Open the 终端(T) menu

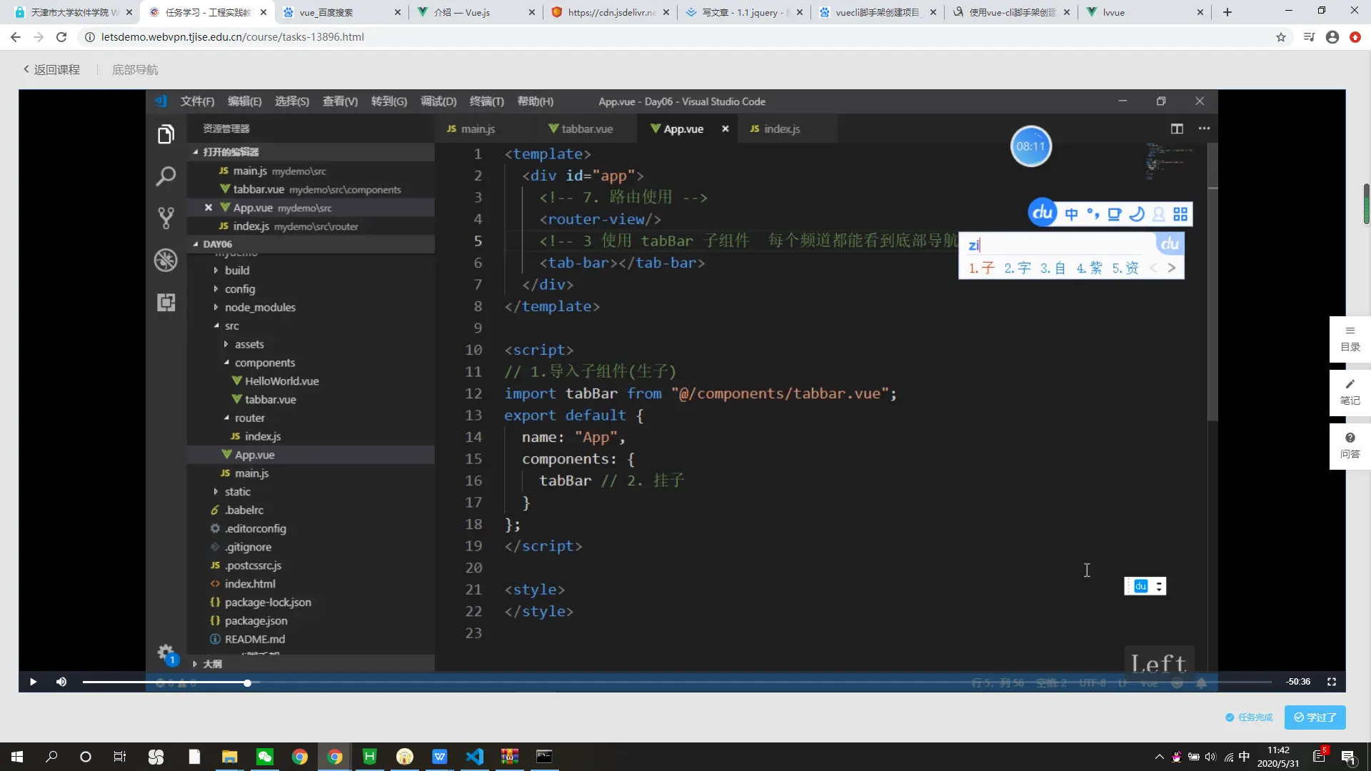click(x=486, y=101)
